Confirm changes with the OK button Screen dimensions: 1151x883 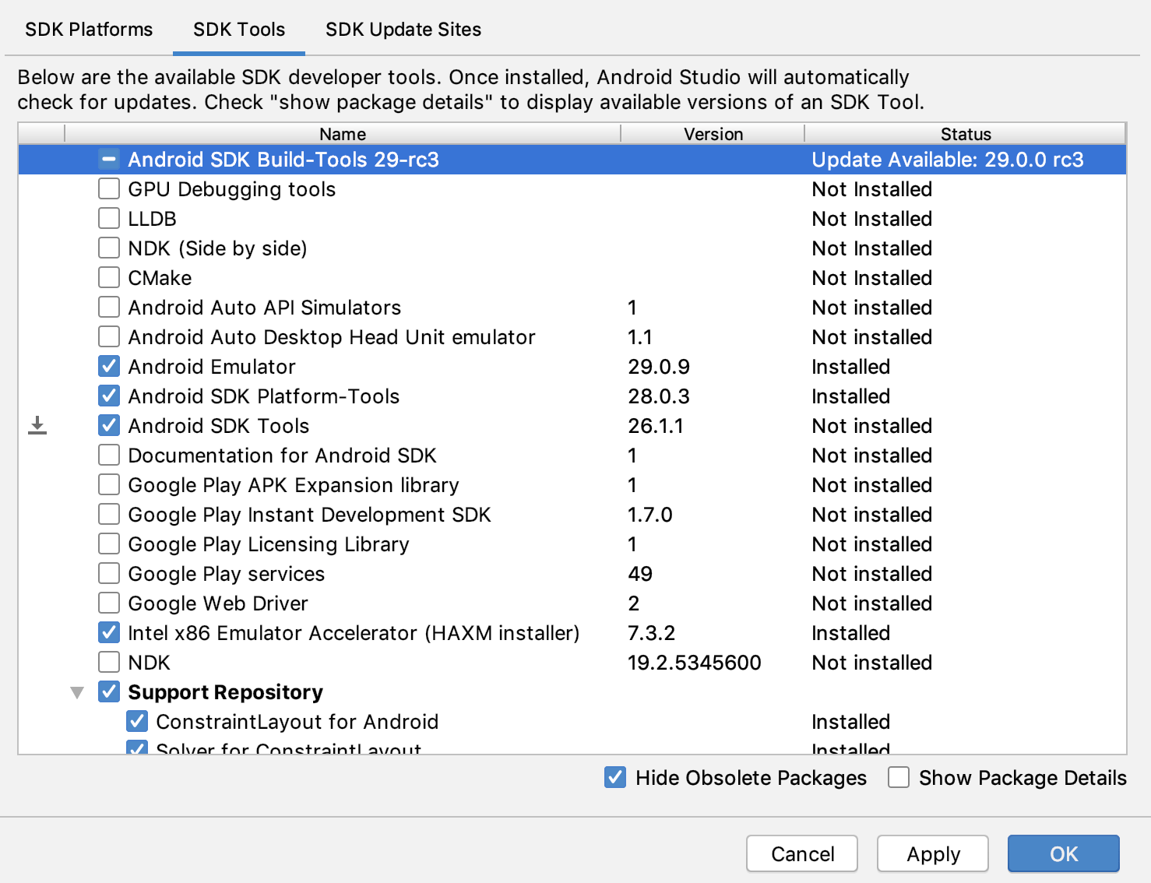point(1062,853)
